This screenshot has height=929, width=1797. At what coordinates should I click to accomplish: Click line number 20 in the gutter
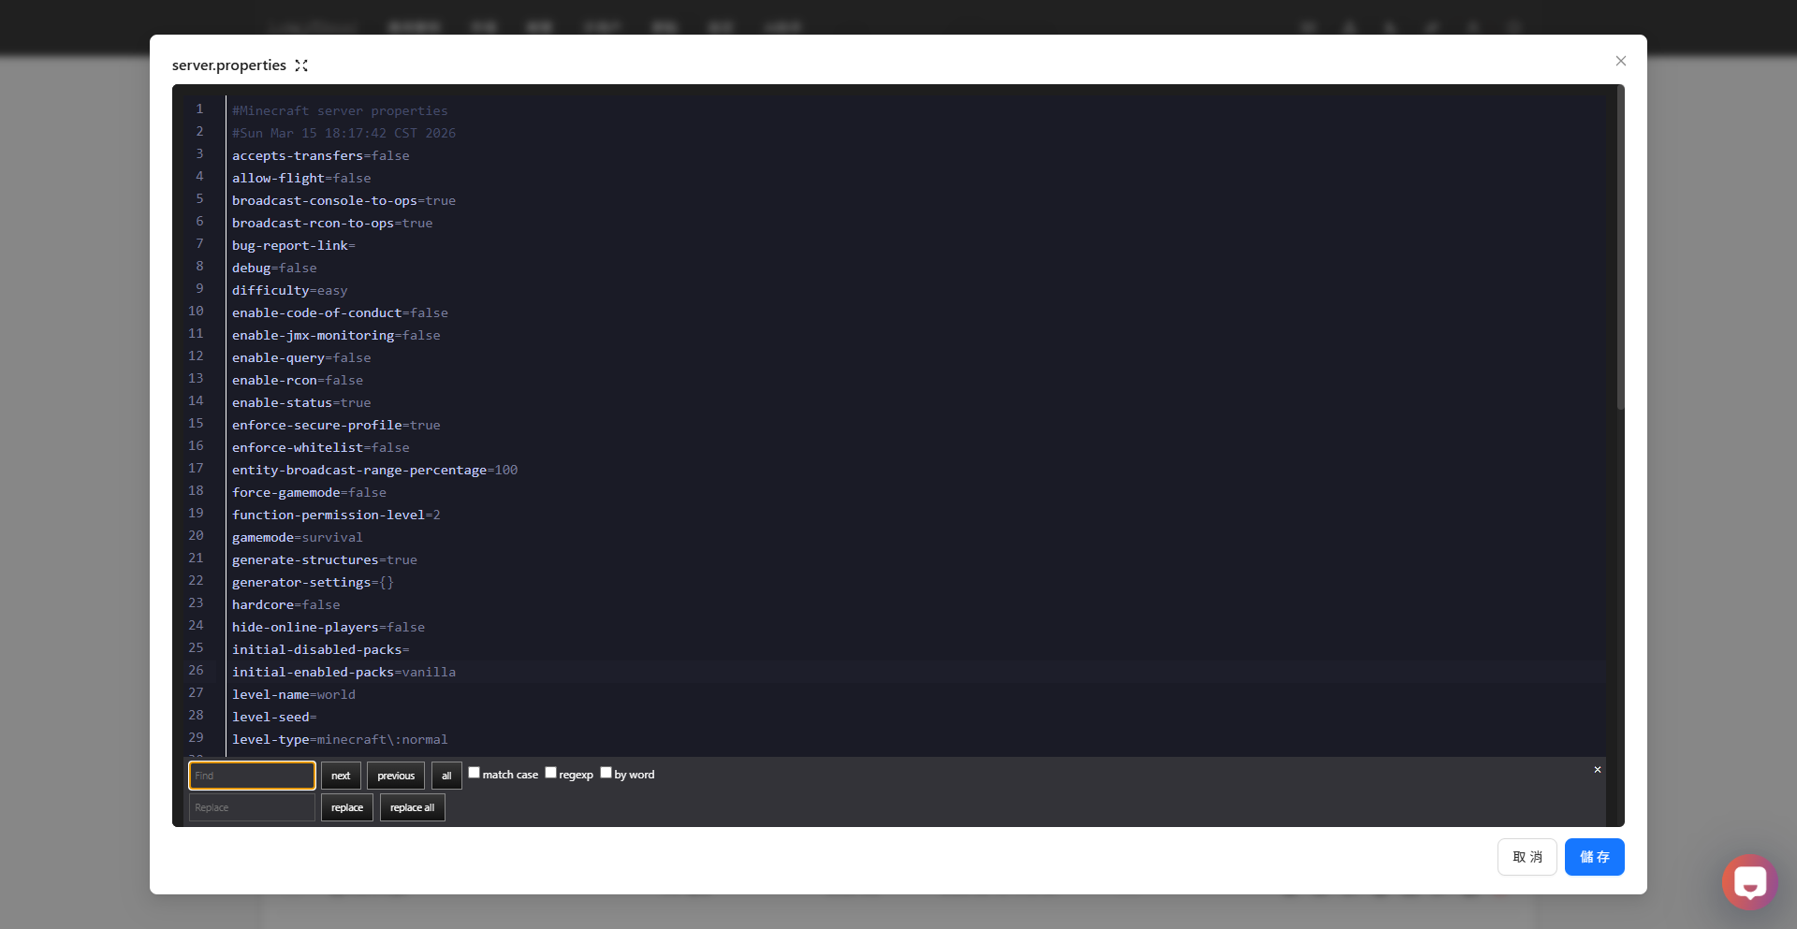[x=196, y=536]
